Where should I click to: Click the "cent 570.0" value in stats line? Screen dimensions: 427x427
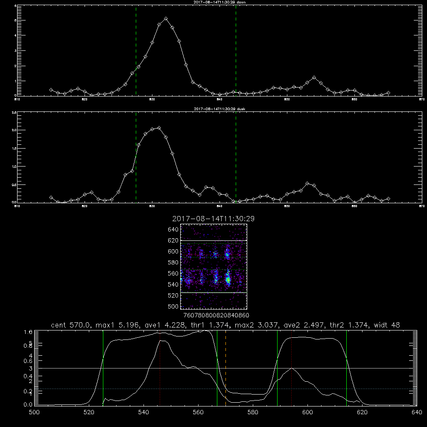coord(71,325)
